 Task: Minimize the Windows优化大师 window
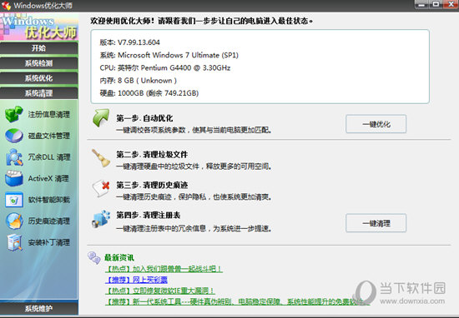pos(421,4)
